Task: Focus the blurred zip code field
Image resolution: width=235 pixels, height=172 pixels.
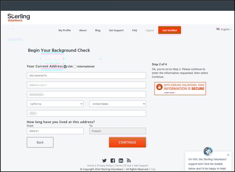Action: pyautogui.click(x=86, y=113)
